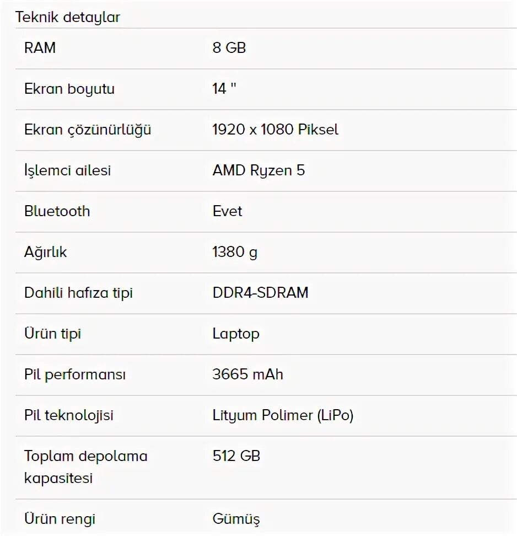Click the 1920 x 1080 Piksel value
Viewport: 517px width, 536px height.
click(x=276, y=130)
